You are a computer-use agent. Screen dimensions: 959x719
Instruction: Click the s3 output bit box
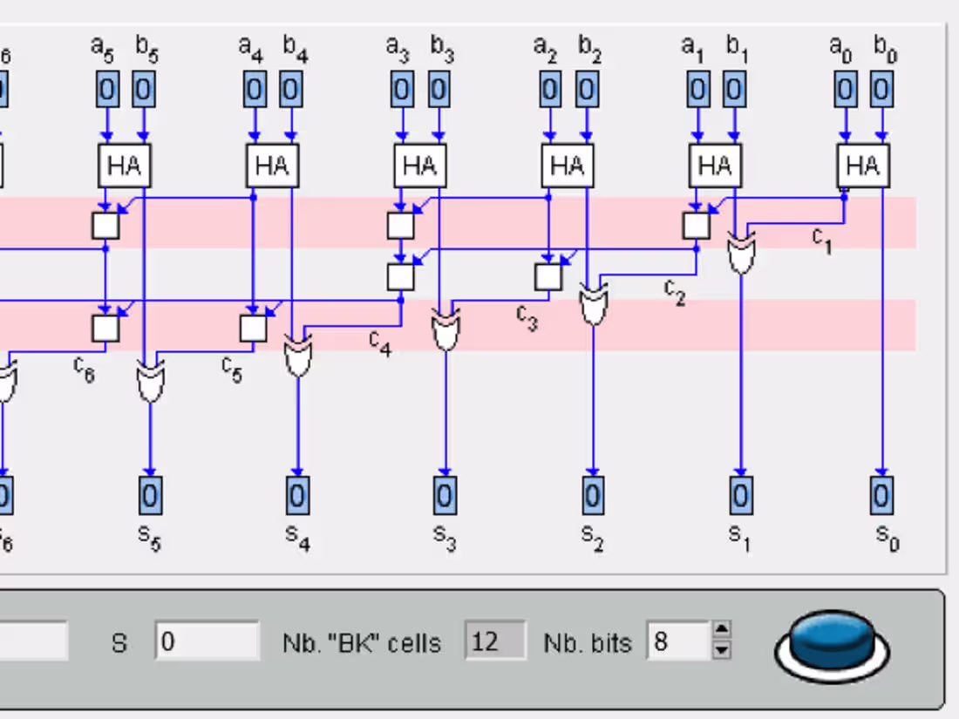[x=445, y=495]
